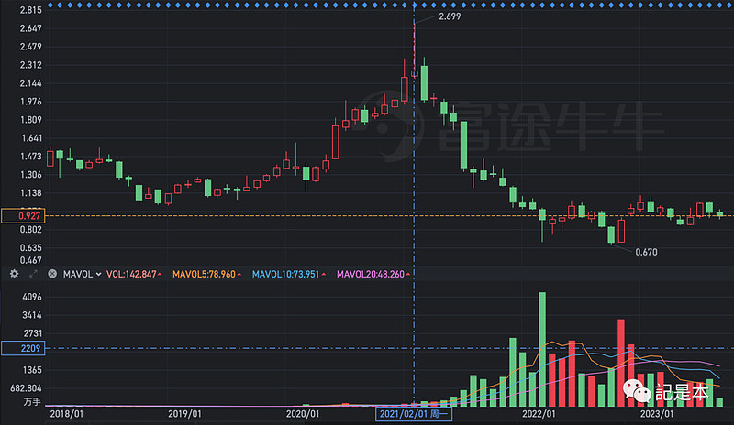Screen dimensions: 734x425
Task: Open the indicator settings gear icon
Action: click(x=15, y=274)
